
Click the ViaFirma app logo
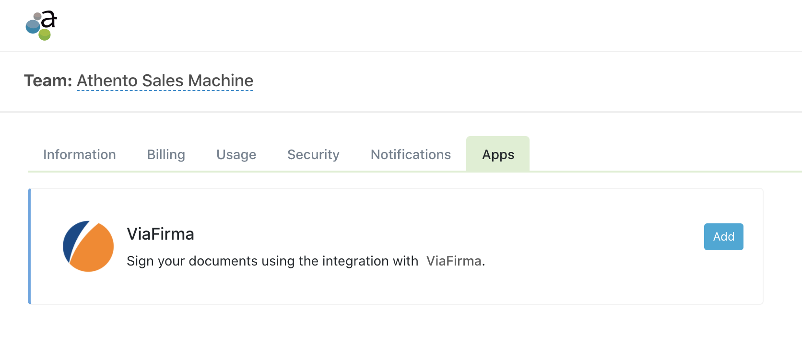tap(88, 246)
